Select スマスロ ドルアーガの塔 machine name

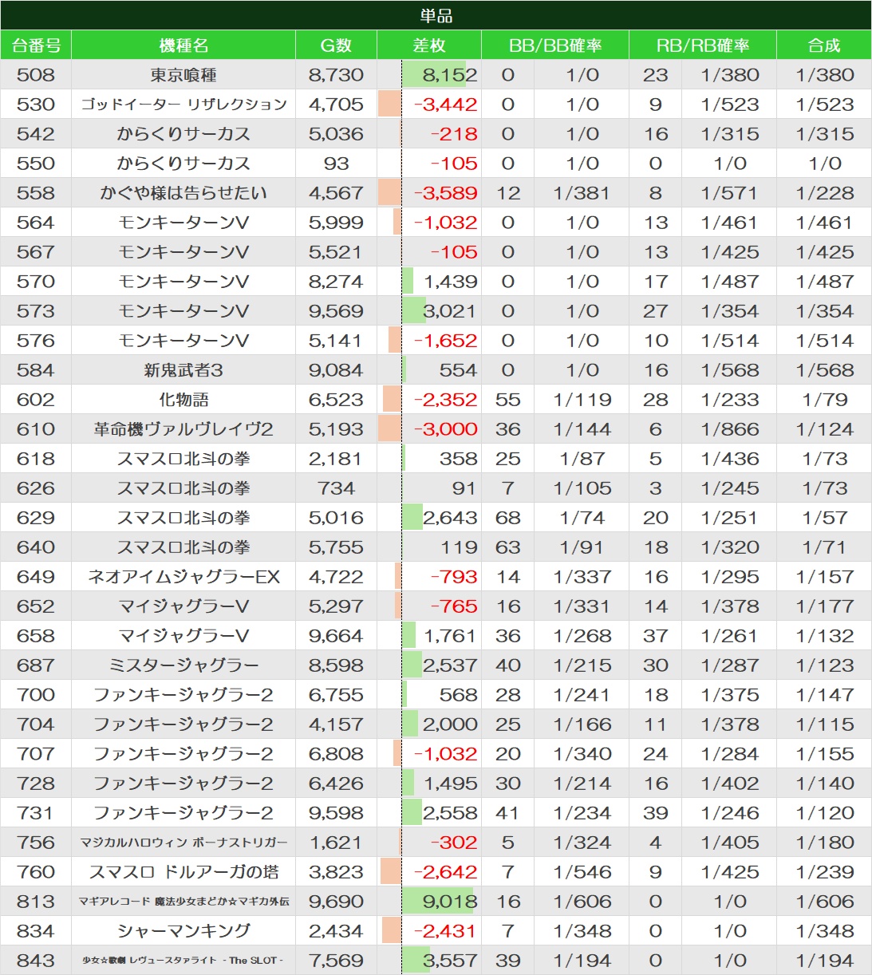click(x=183, y=872)
